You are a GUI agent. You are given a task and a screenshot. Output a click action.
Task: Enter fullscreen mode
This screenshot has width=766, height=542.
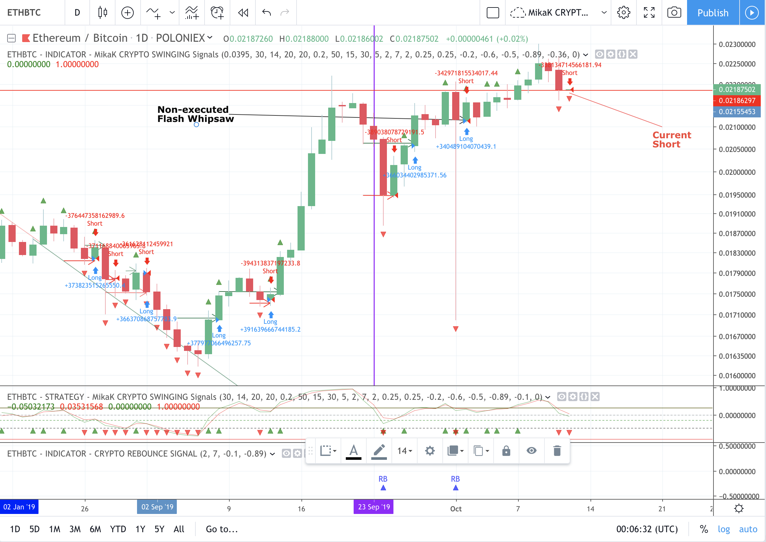pos(649,13)
